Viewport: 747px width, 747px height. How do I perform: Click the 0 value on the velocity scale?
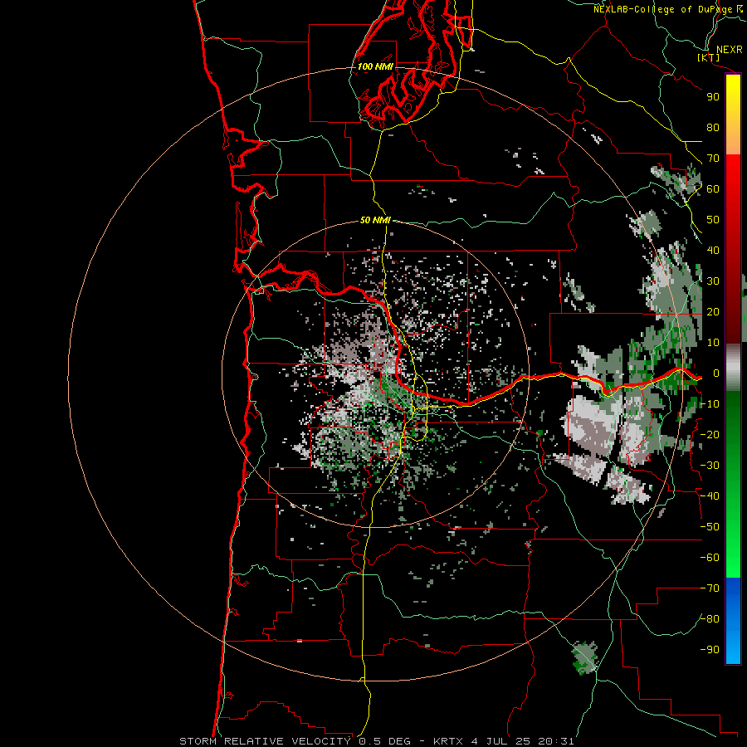click(x=715, y=373)
